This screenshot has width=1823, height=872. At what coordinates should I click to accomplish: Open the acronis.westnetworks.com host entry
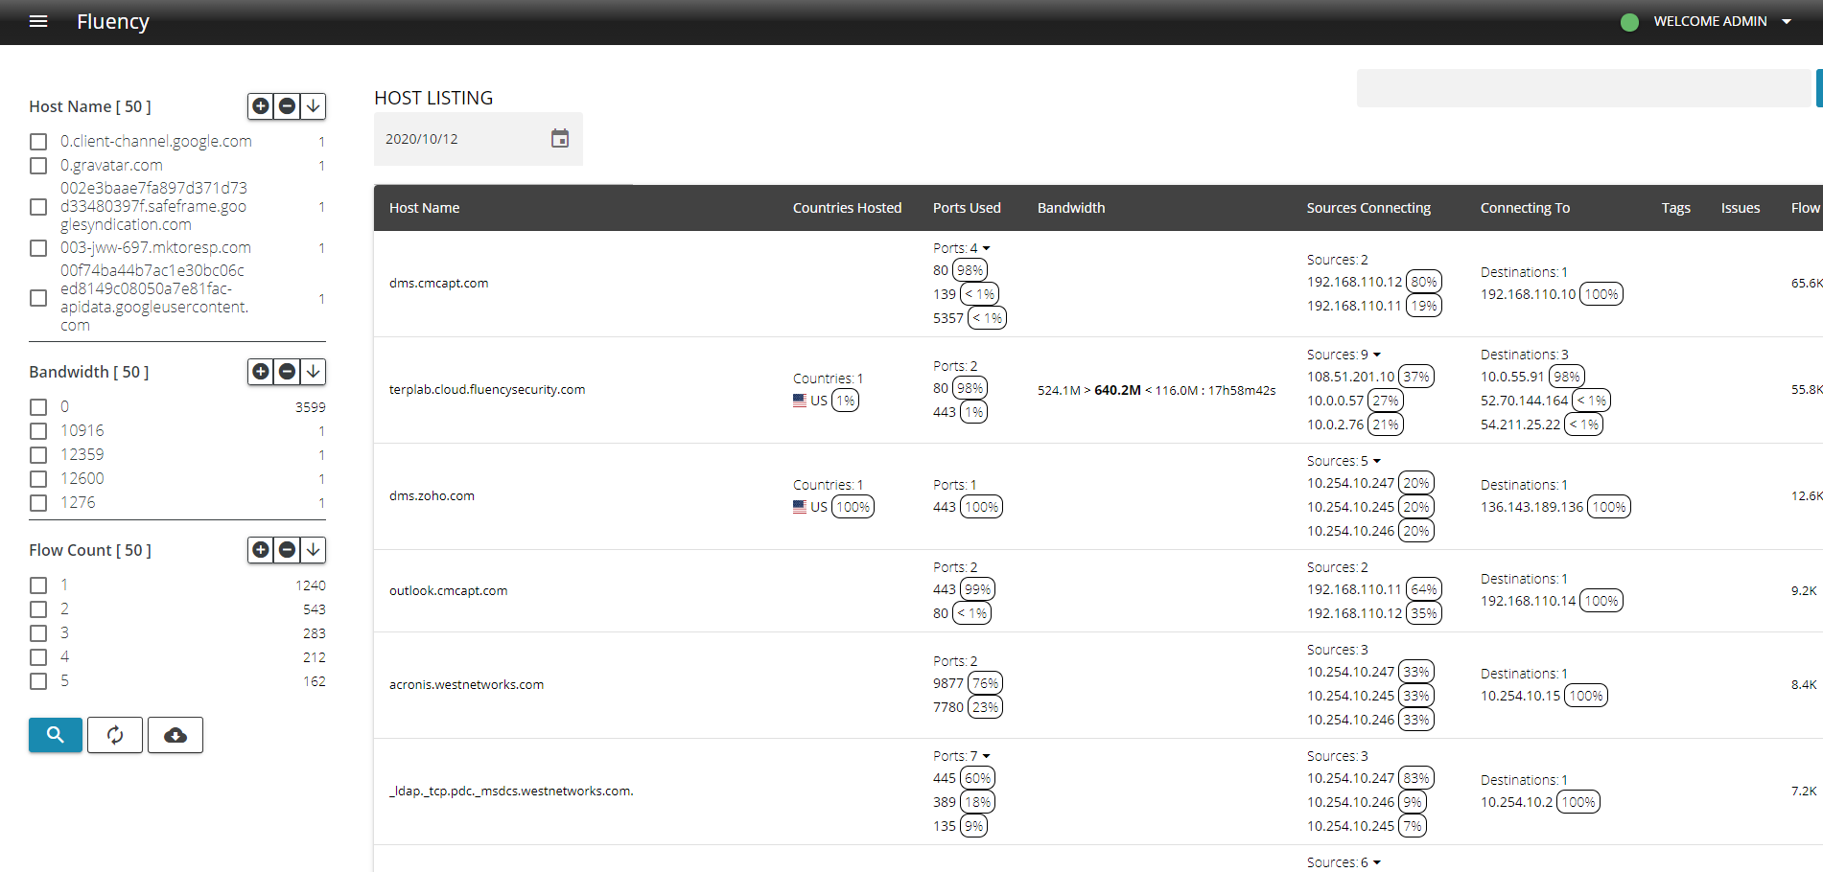pyautogui.click(x=466, y=685)
